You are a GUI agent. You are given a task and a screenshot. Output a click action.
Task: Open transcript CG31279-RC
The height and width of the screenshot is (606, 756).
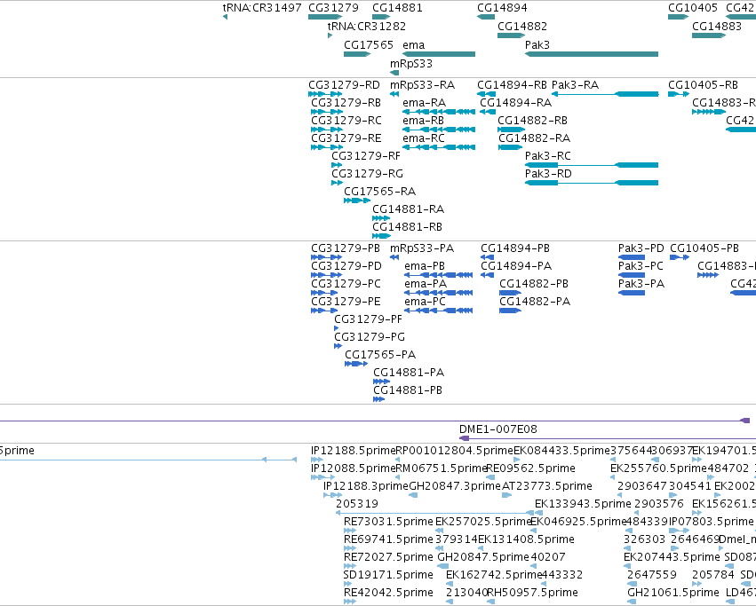tap(327, 130)
